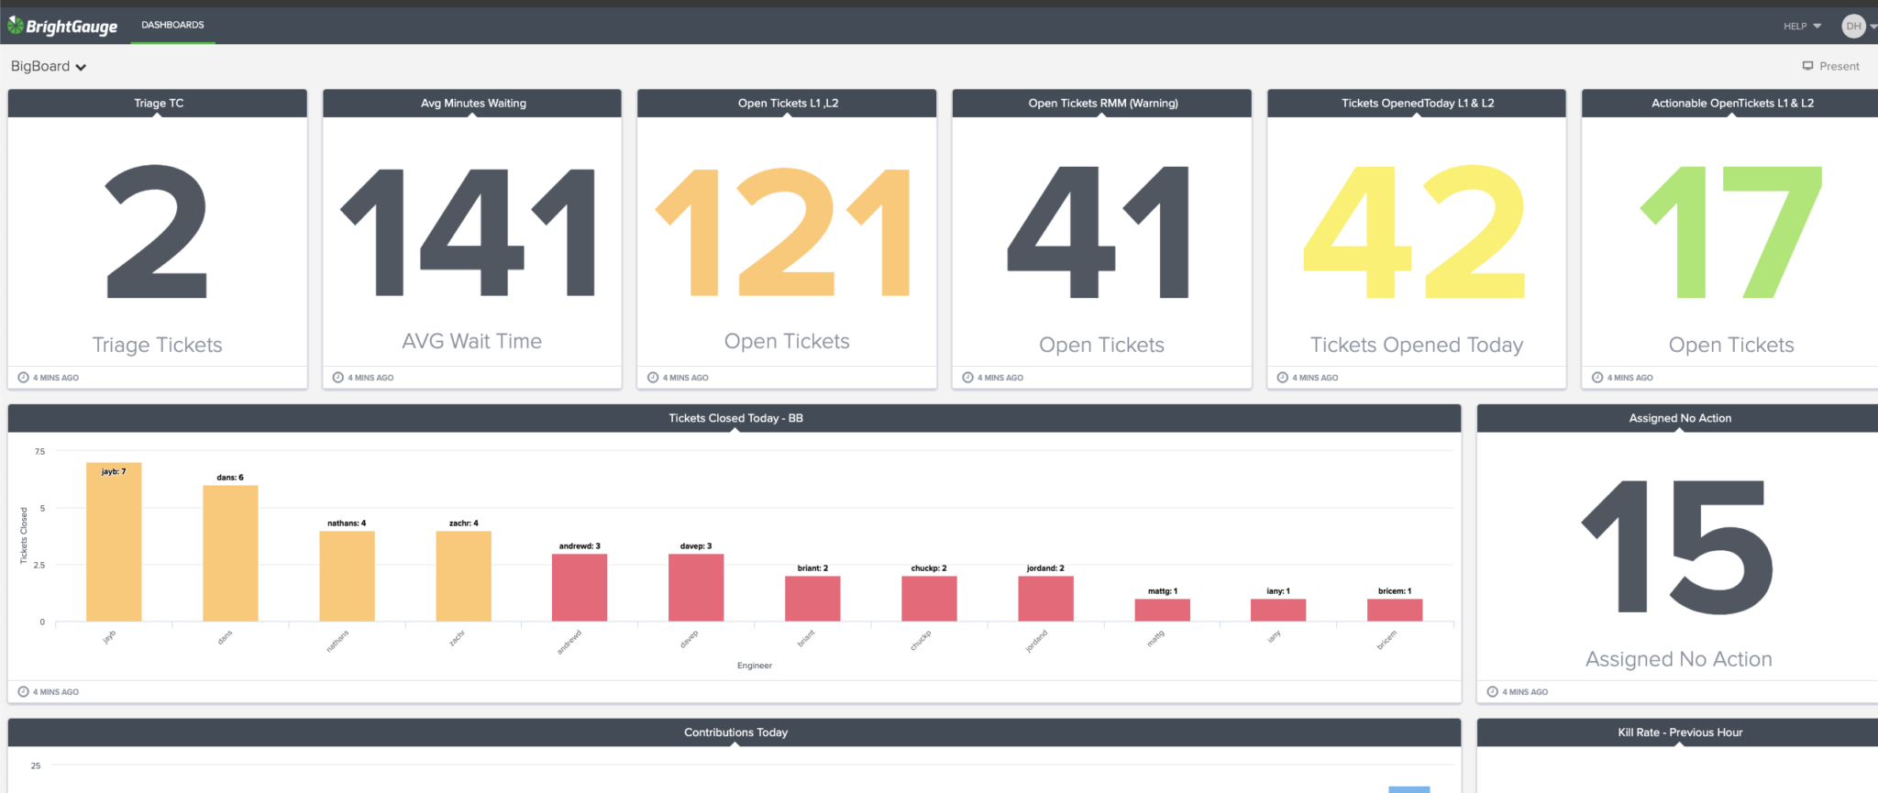This screenshot has width=1878, height=793.
Task: Click the Kill Rate - Previous Hour header
Action: tap(1679, 732)
